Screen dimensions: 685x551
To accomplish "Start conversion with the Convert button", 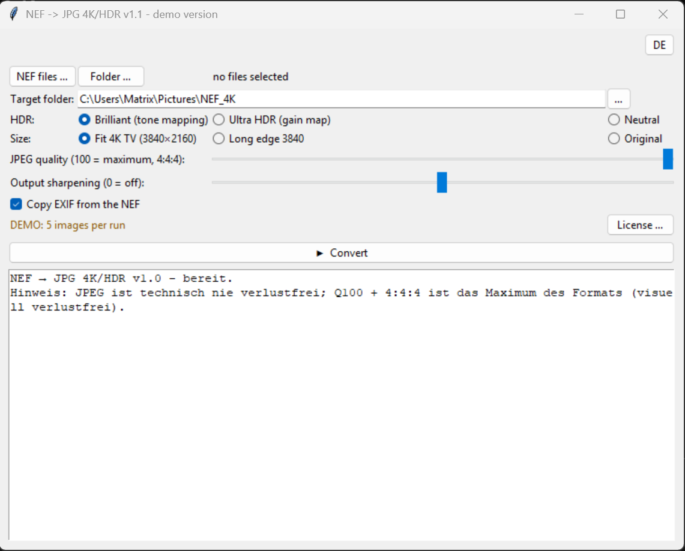I will click(341, 253).
